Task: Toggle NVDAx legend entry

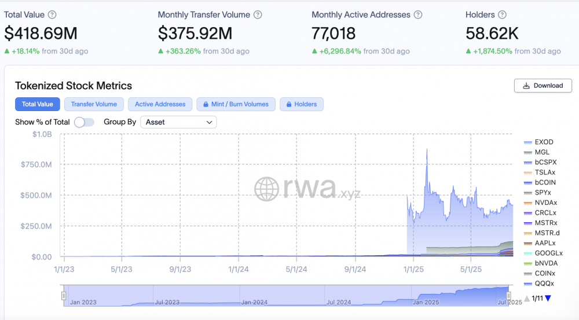Action: [x=541, y=203]
